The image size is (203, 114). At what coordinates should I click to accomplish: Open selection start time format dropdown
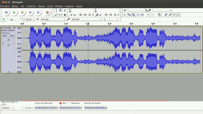pos(57,108)
